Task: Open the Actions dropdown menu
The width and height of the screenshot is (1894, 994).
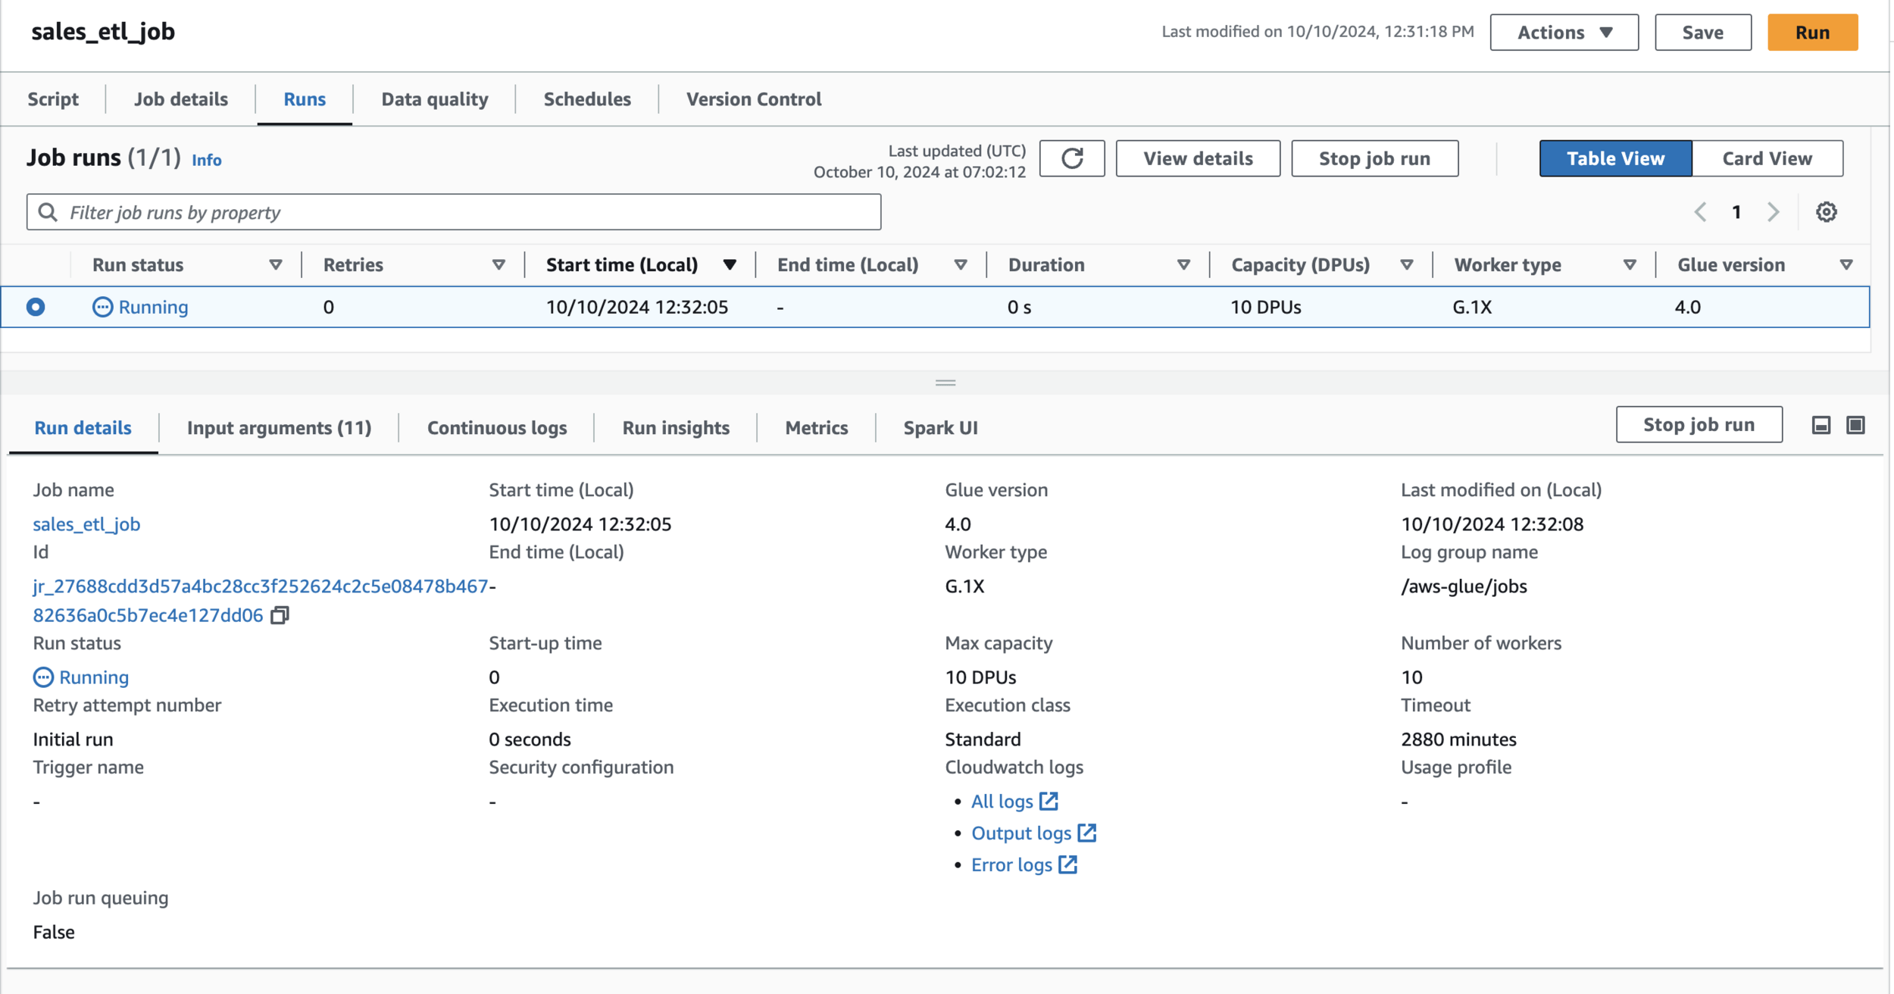Action: click(1564, 33)
